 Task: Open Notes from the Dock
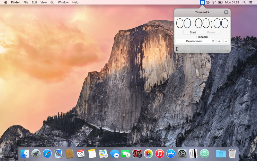(x=92, y=154)
